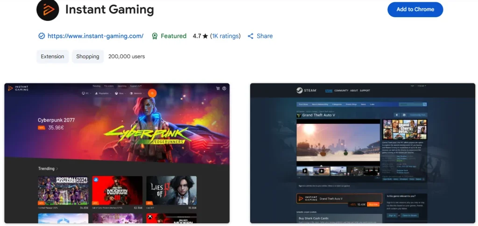The height and width of the screenshot is (226, 478).
Task: Click the Steam search magnifier icon in preview
Action: coord(424,104)
